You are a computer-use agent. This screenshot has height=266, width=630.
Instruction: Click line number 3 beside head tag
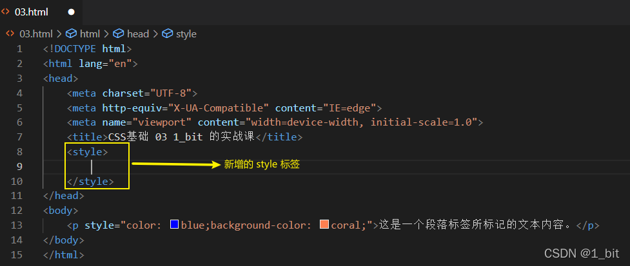(x=19, y=78)
